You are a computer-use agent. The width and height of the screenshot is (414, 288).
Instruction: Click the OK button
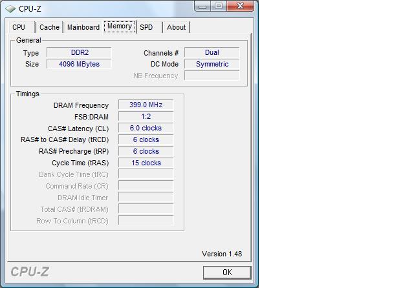coord(227,273)
